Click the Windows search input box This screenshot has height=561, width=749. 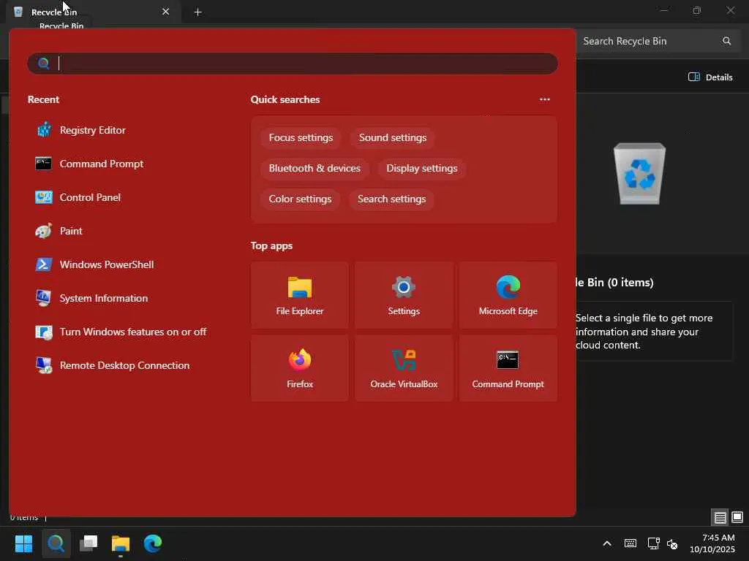pos(293,64)
